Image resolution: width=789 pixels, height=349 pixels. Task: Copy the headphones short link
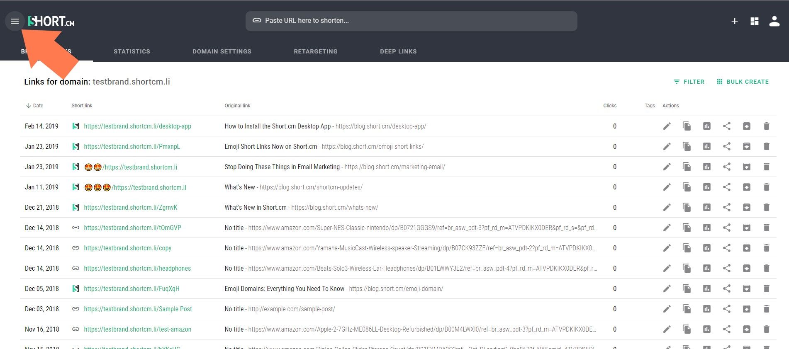tap(687, 268)
